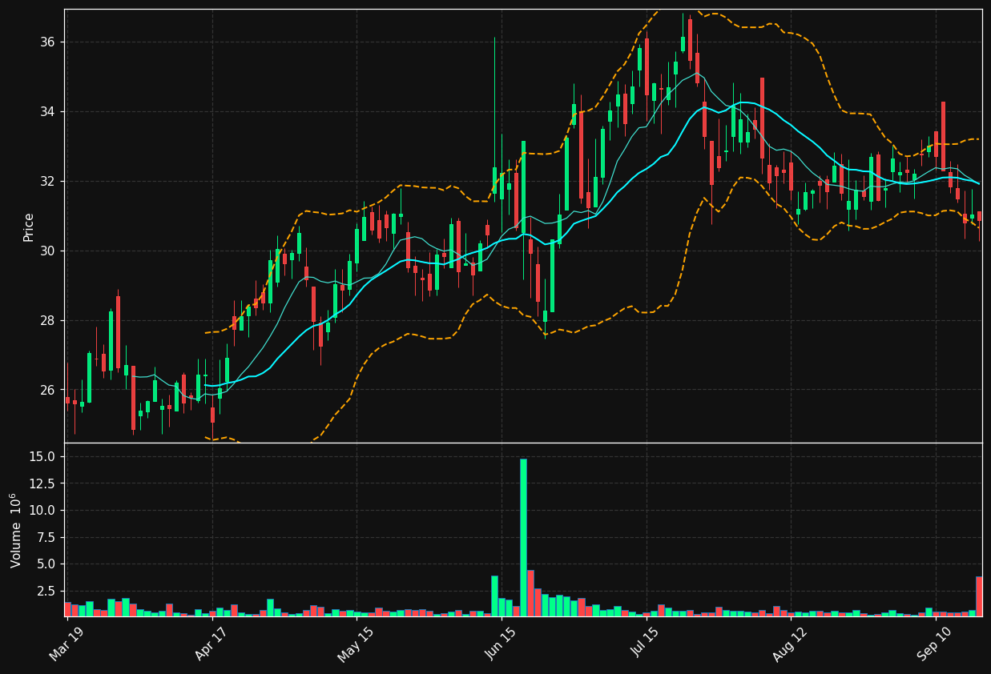Viewport: 991px width, 674px height.
Task: Select the May 15 date label
Action: 355,644
